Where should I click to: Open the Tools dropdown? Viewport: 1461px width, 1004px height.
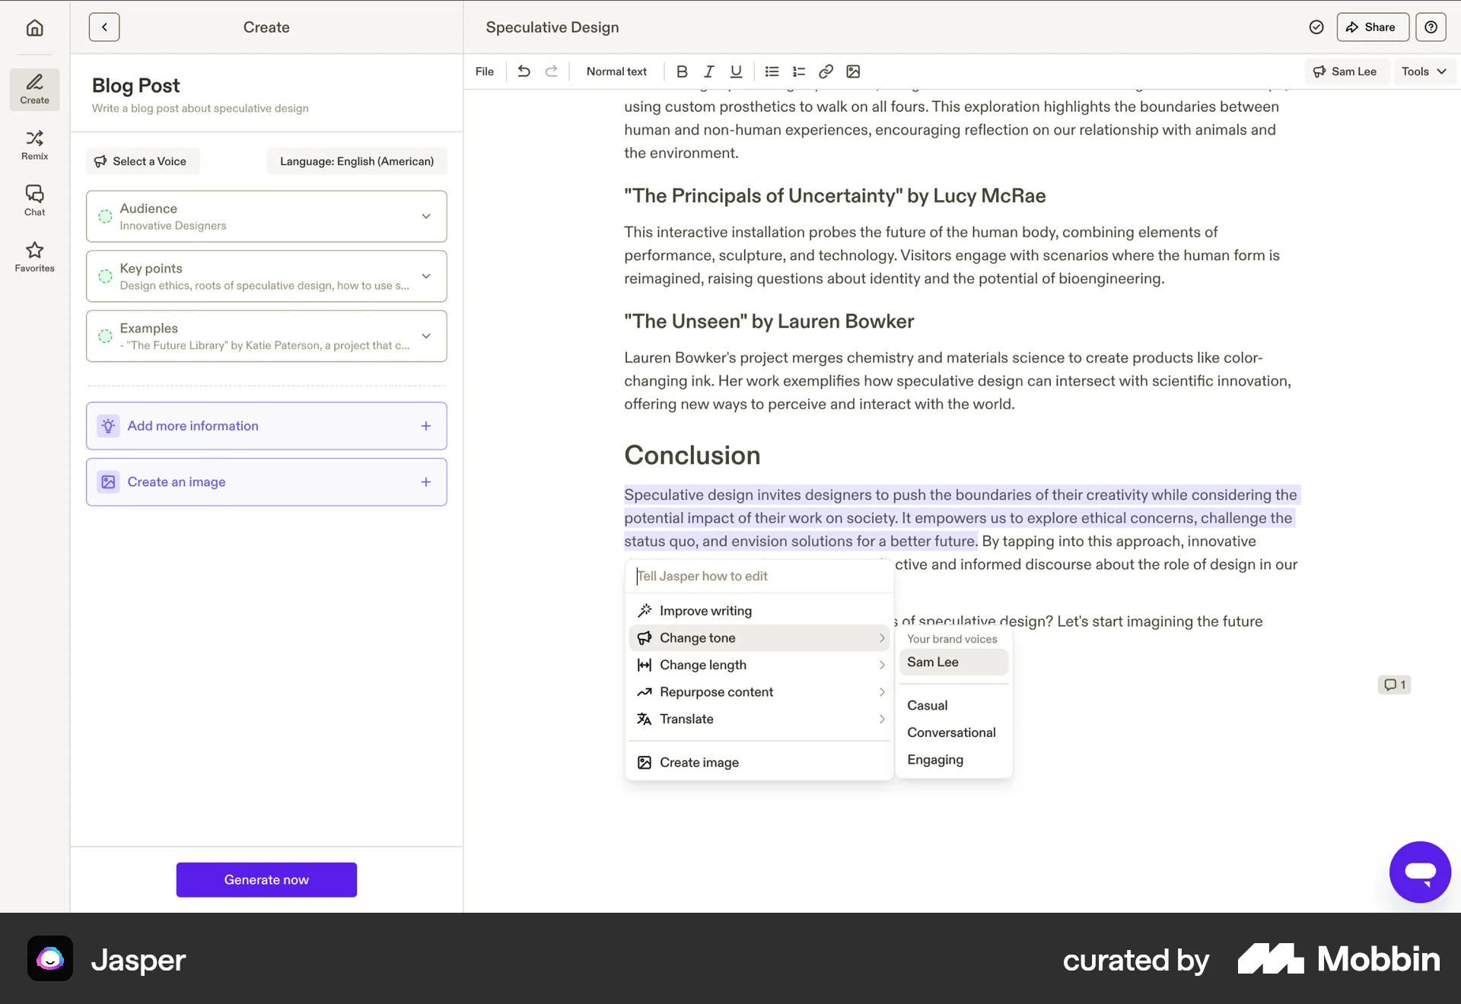tap(1422, 71)
